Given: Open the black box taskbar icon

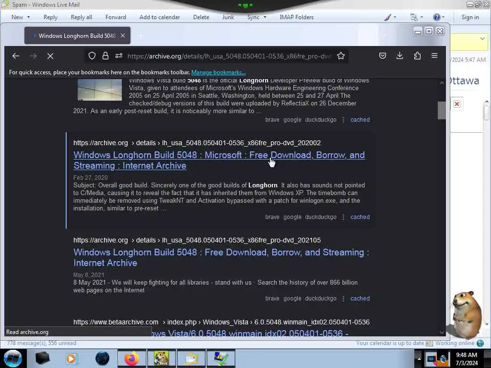Looking at the screenshot, I should coord(42,358).
